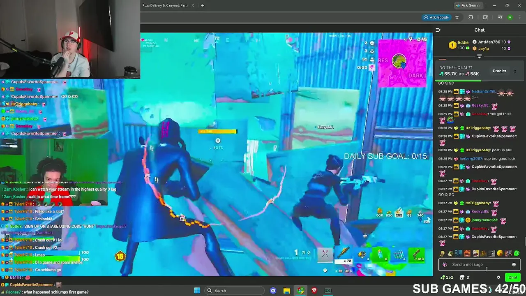
Task: Collapse the chat panel with the arrow icon
Action: click(438, 30)
